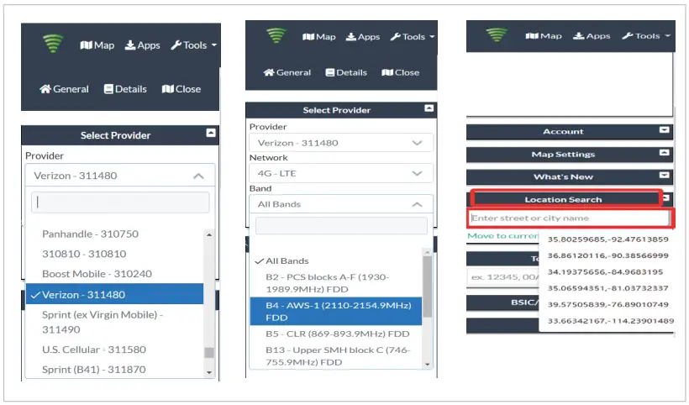Viewport: 689px width, 405px height.
Task: Click band list scrollbar up arrow
Action: 427,252
